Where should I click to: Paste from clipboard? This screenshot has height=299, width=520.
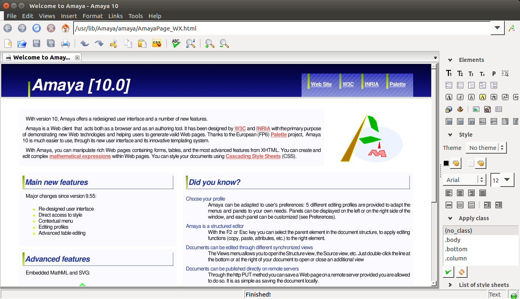(x=142, y=43)
